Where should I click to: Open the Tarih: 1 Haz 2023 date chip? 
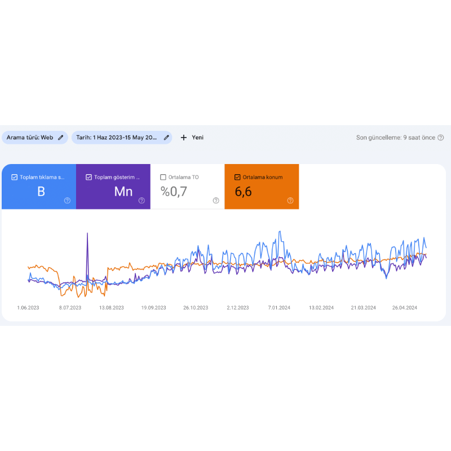122,138
